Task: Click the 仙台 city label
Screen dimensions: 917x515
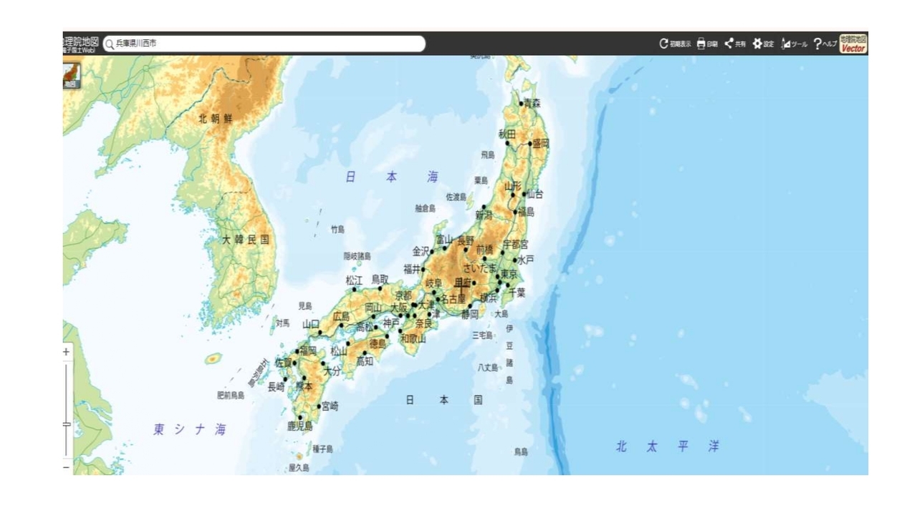Action: coord(534,194)
